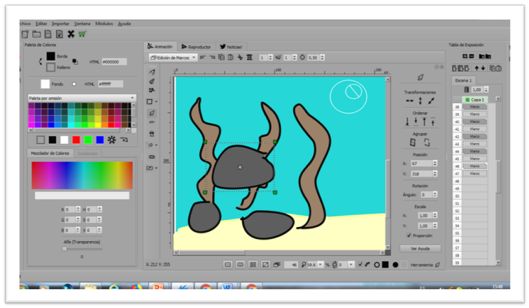The image size is (529, 308).
Task: Toggle the Fondo background checkbox
Action: pos(73,84)
